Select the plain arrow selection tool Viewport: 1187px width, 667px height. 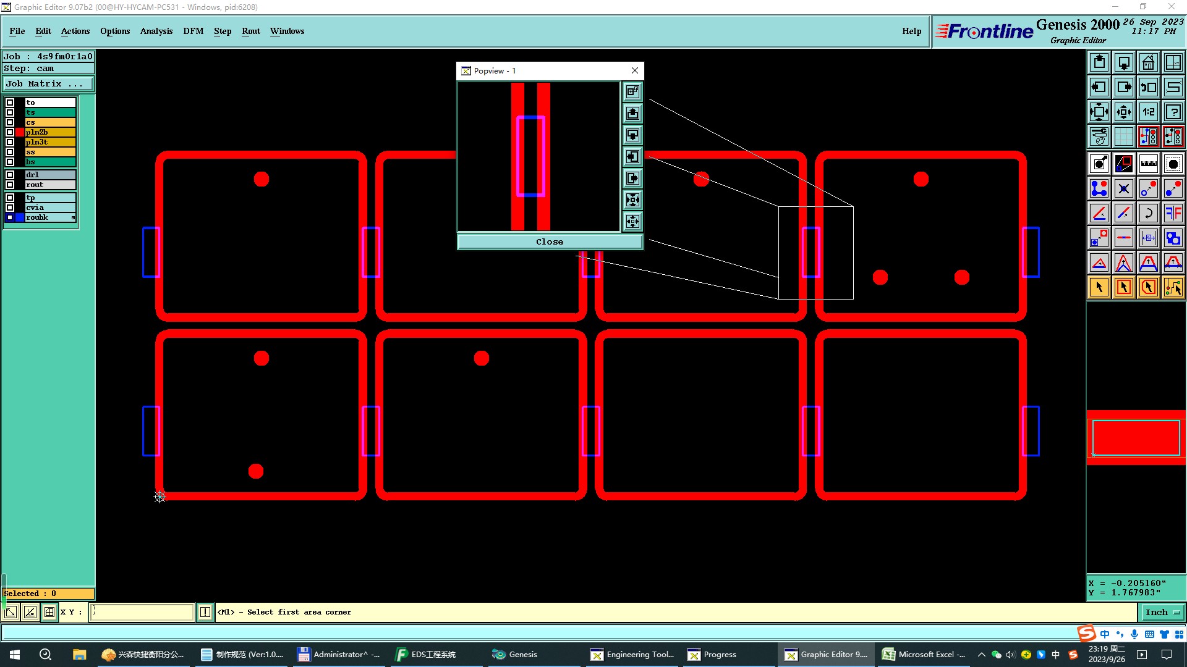click(x=1099, y=287)
